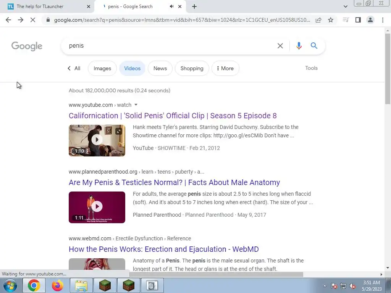Switch to the Images filter

[x=102, y=68]
